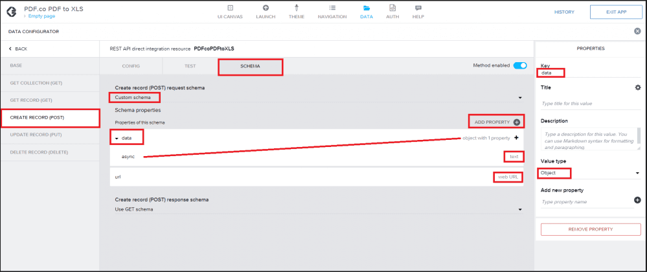Click the Exit App button

pyautogui.click(x=611, y=12)
